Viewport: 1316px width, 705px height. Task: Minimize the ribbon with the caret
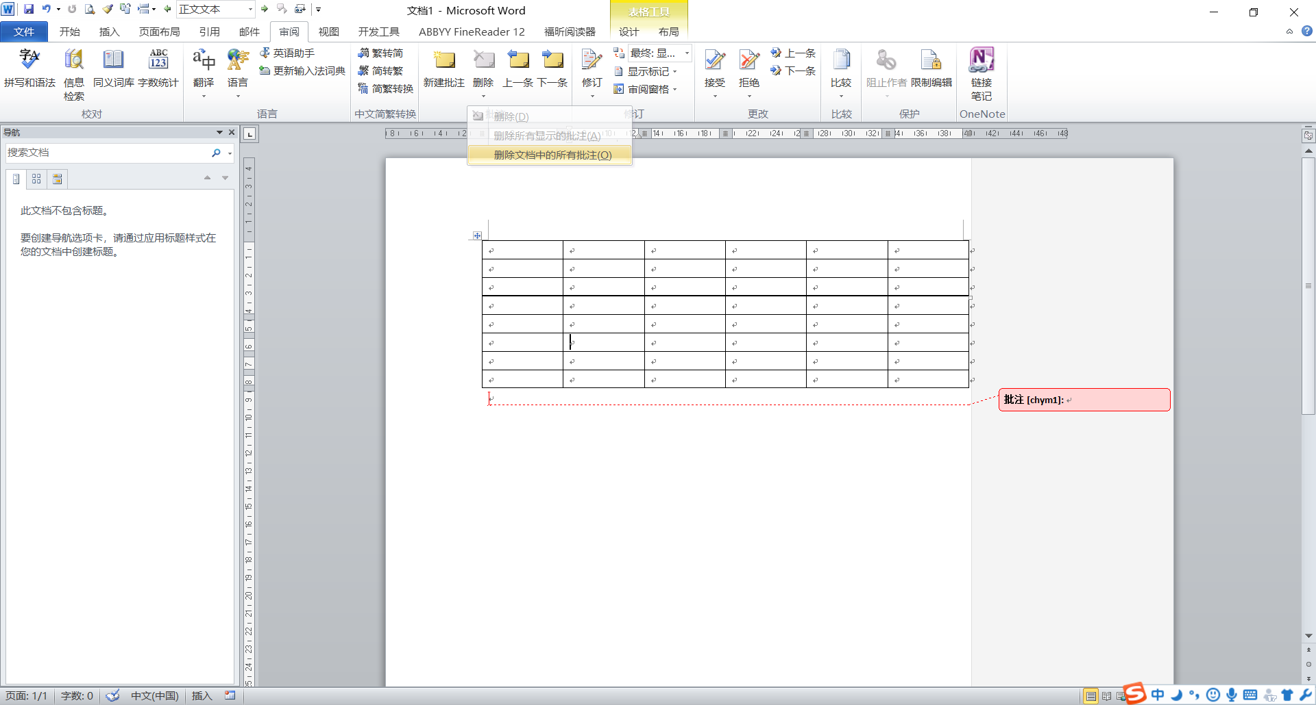pyautogui.click(x=1289, y=31)
